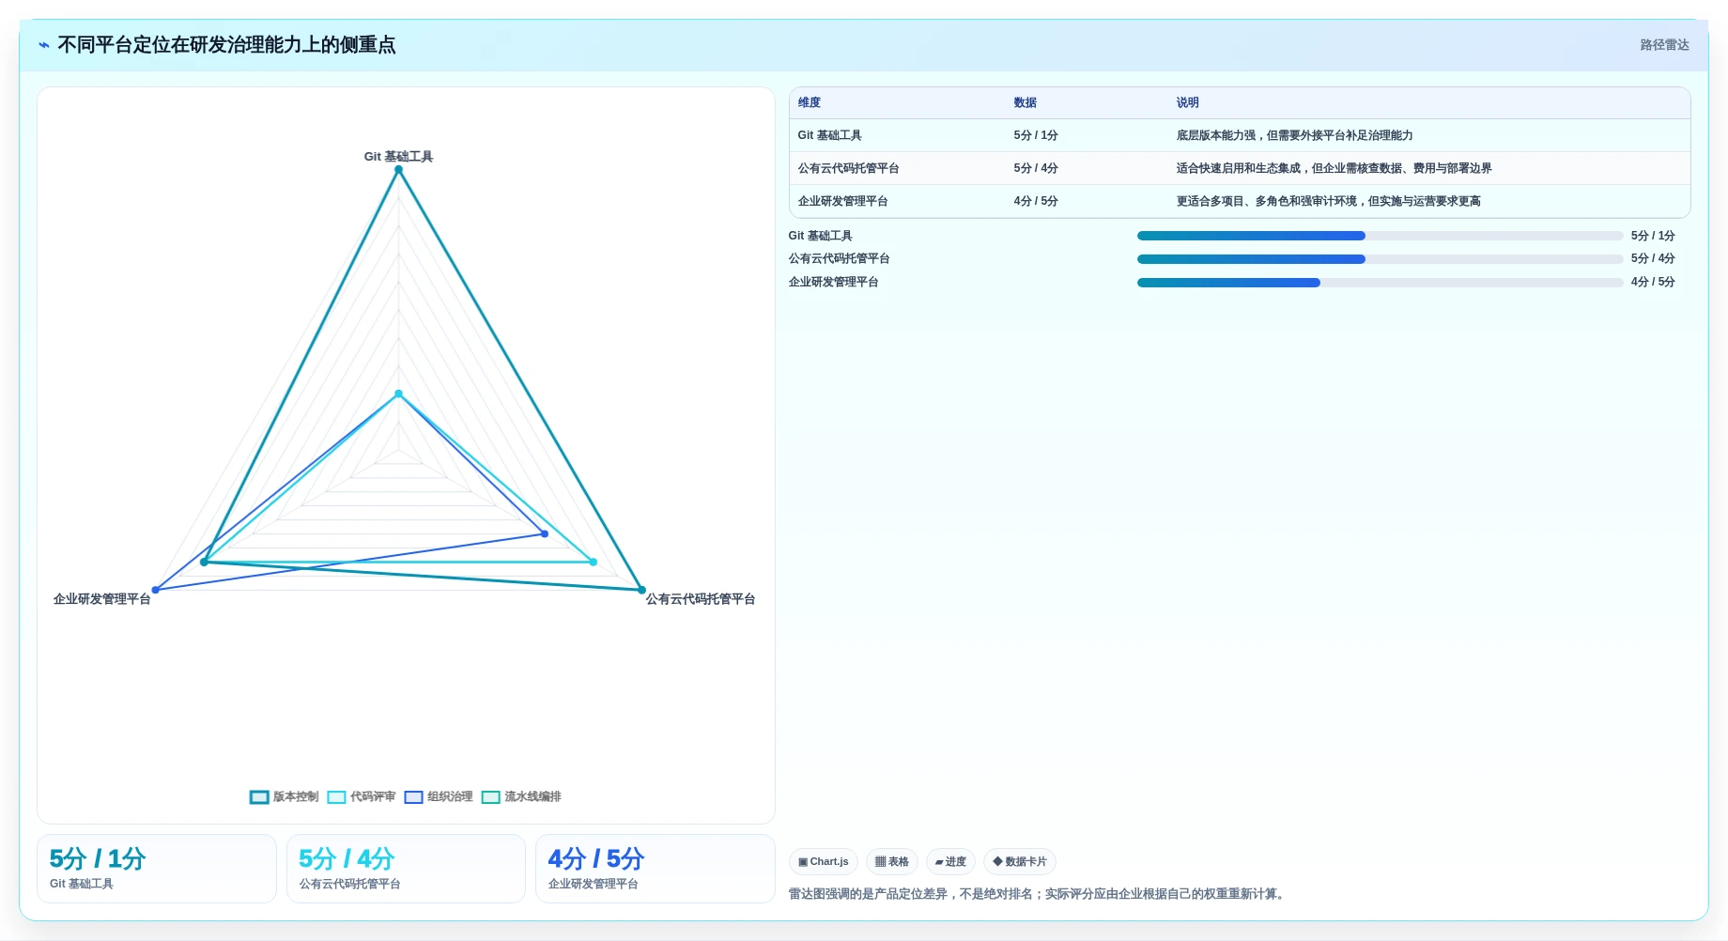Click the Git 基础工具 radar axis label
This screenshot has height=941, width=1728.
[x=398, y=157]
